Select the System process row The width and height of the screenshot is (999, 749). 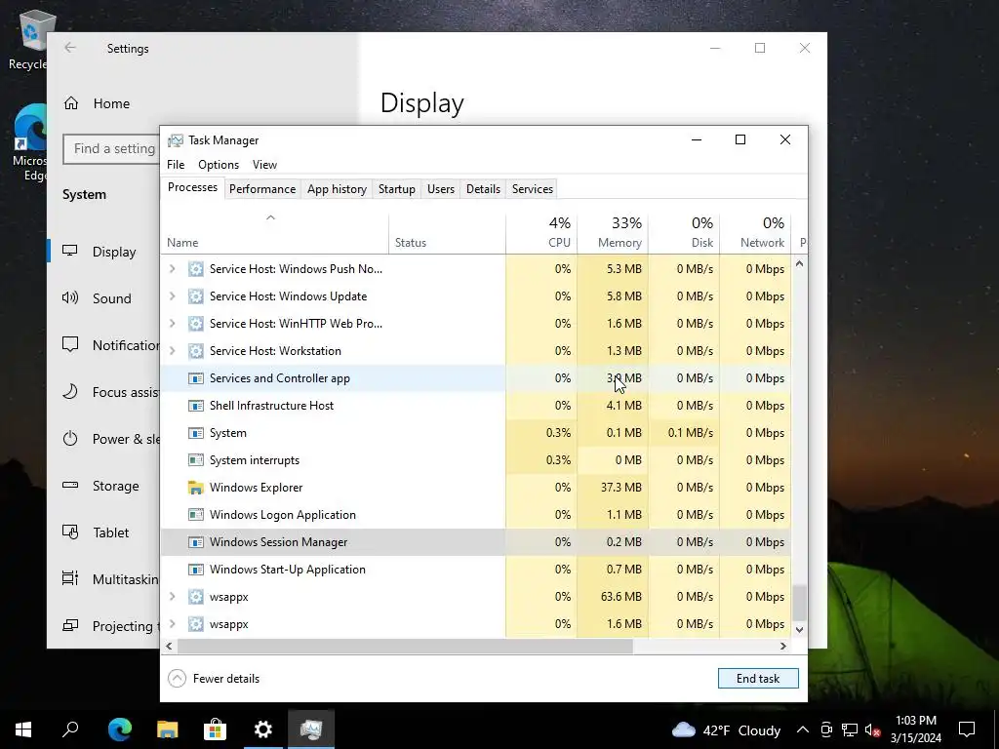pos(476,433)
